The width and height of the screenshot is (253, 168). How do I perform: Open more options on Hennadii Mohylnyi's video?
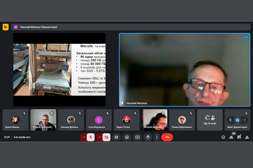pyautogui.click(x=246, y=37)
